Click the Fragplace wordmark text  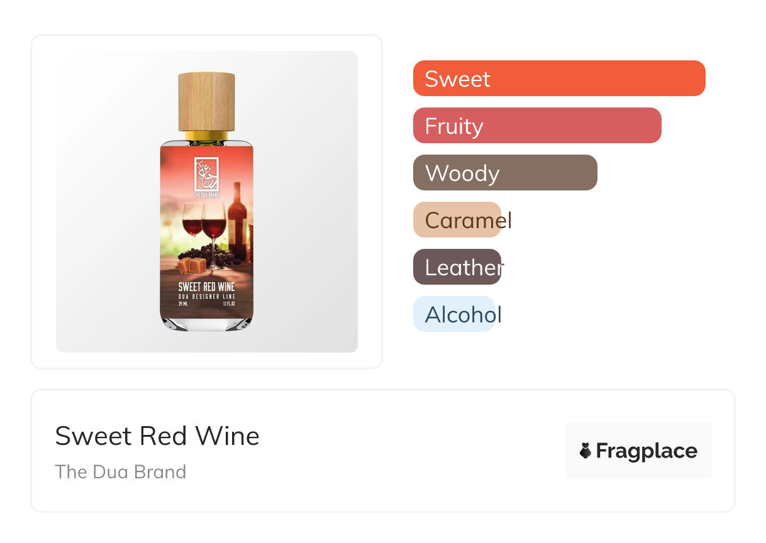click(x=647, y=451)
